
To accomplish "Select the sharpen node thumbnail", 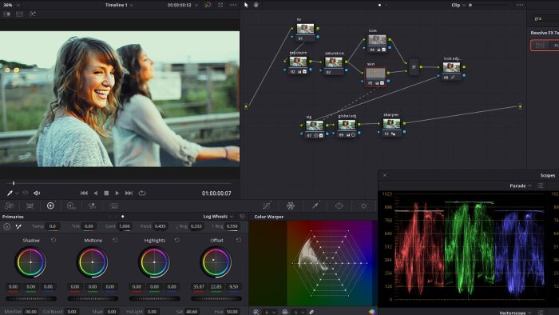I will (x=391, y=124).
